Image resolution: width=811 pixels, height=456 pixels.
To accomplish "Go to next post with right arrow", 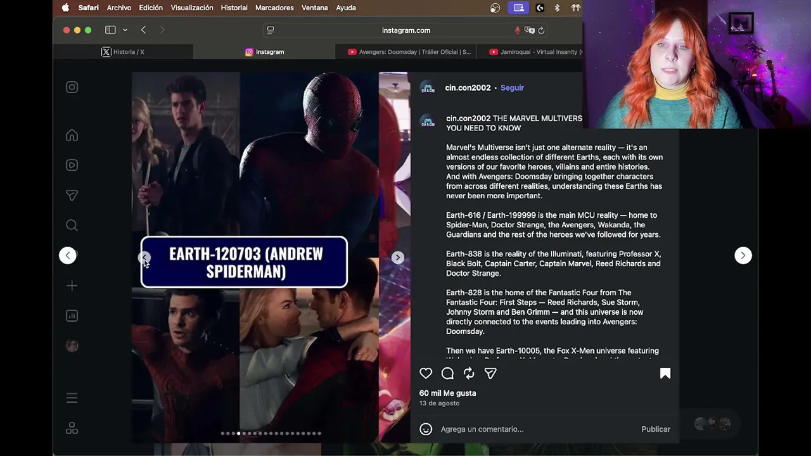I will coord(743,255).
